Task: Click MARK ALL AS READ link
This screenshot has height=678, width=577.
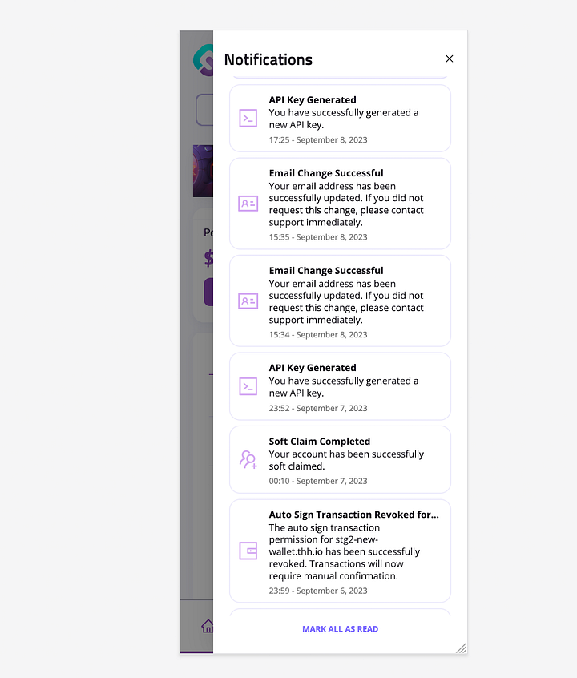Action: point(340,629)
